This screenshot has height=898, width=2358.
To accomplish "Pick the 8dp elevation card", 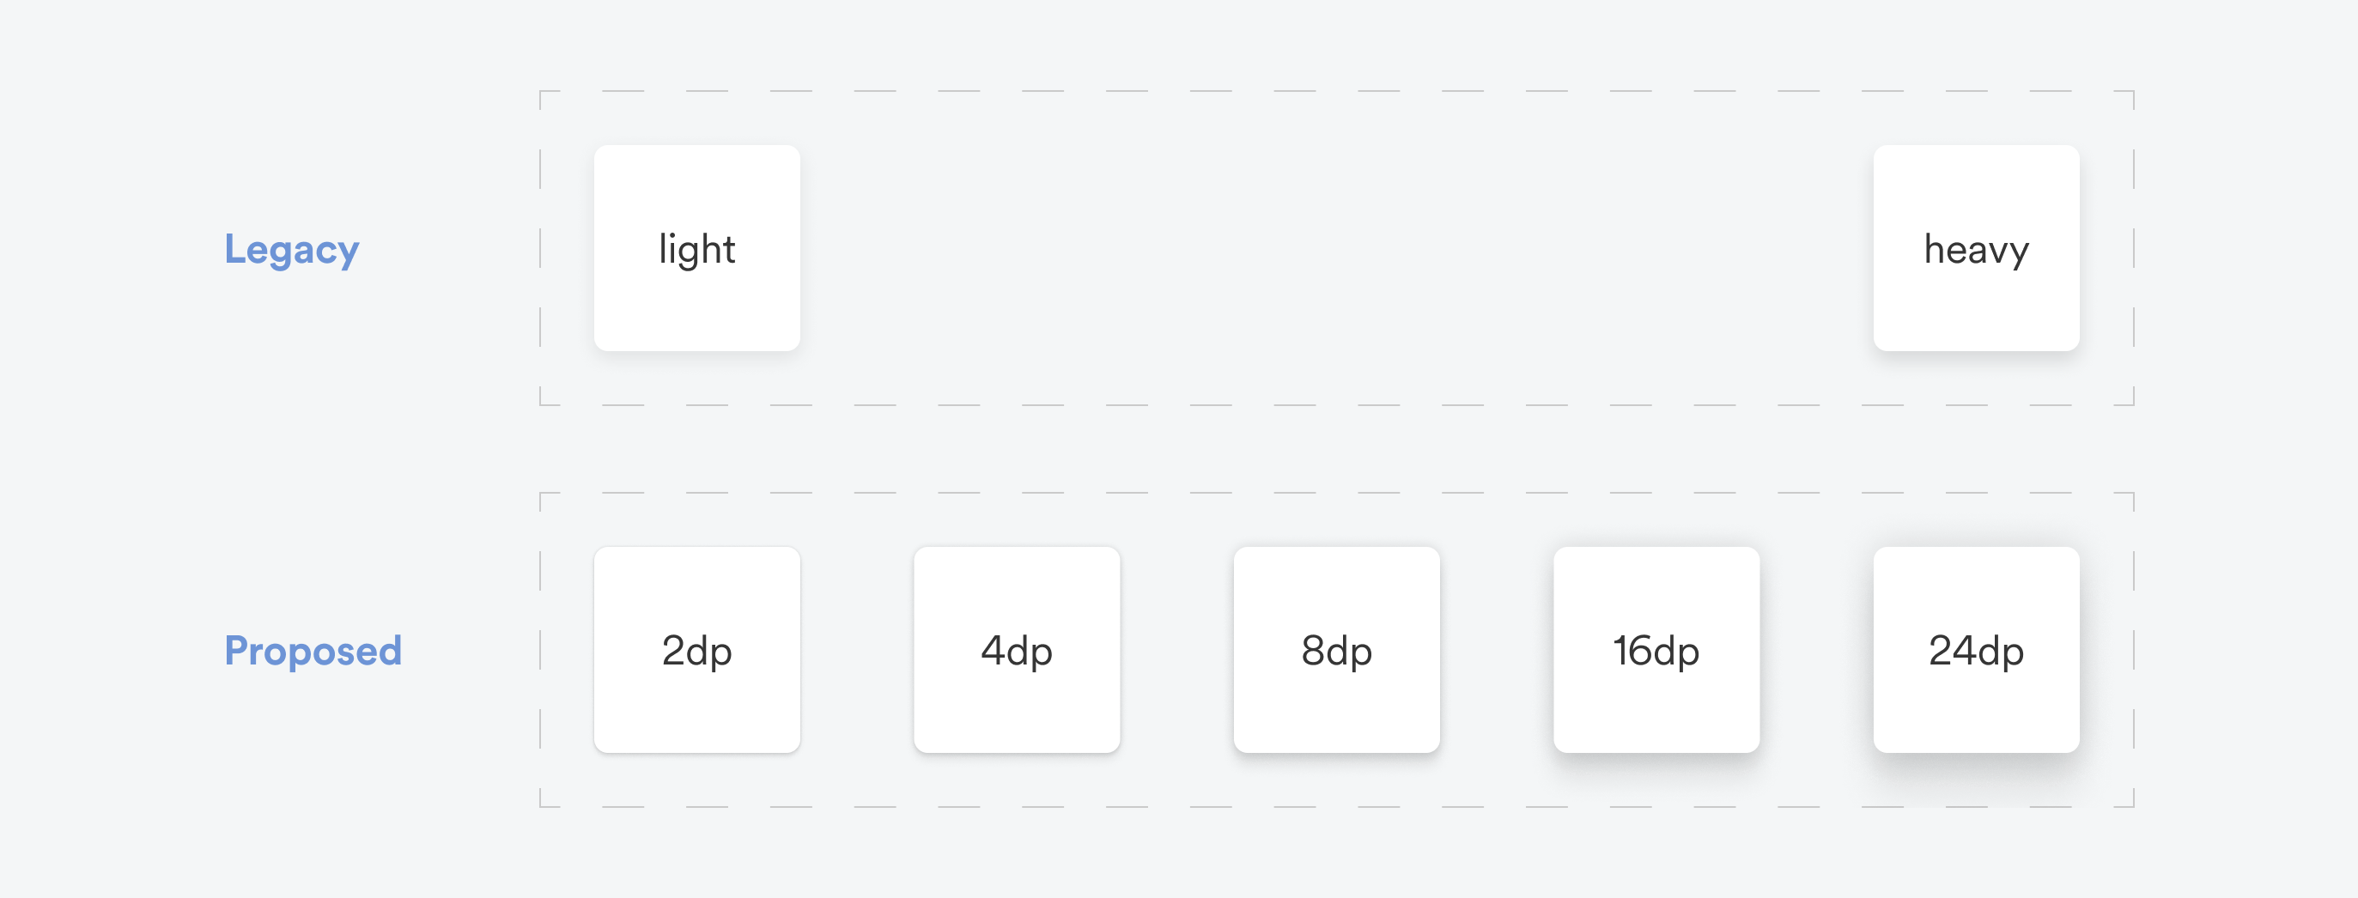I will 1335,650.
